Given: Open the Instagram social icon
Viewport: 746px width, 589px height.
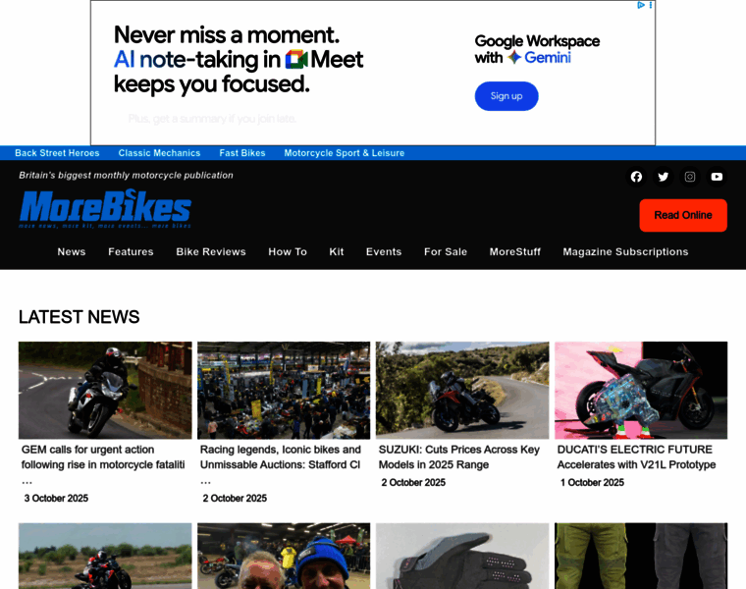Looking at the screenshot, I should [x=690, y=177].
